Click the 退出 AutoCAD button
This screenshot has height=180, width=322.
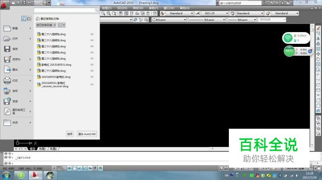tap(87, 134)
